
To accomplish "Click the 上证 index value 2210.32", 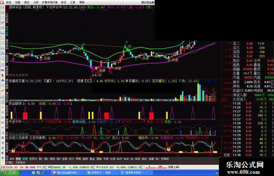I will [12, 167].
